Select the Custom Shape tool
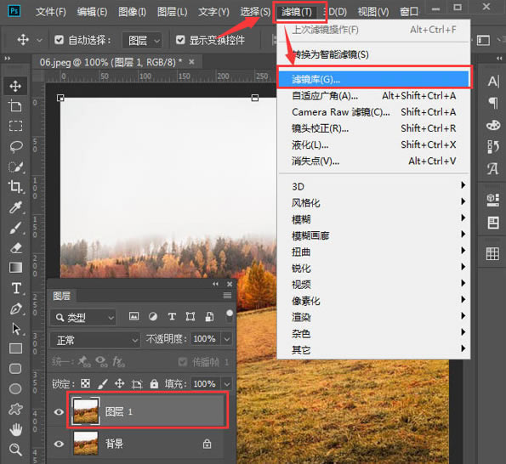This screenshot has height=464, width=506. 15,409
